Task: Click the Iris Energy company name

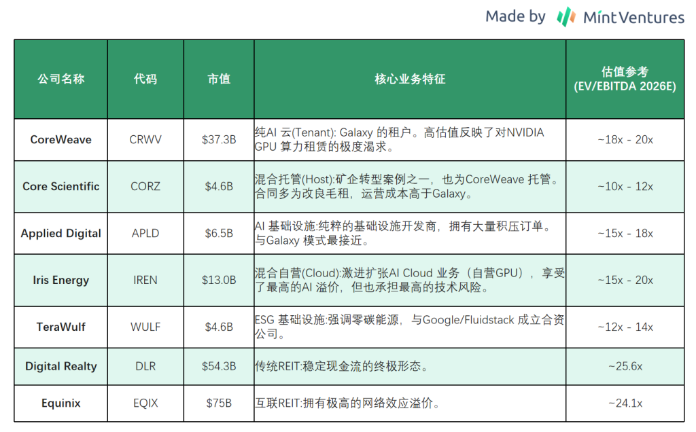Action: coord(60,280)
